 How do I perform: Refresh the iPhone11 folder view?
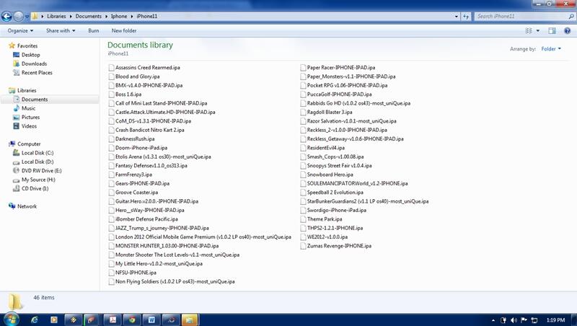click(466, 16)
